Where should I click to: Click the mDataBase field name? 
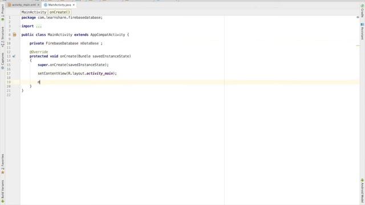point(90,43)
